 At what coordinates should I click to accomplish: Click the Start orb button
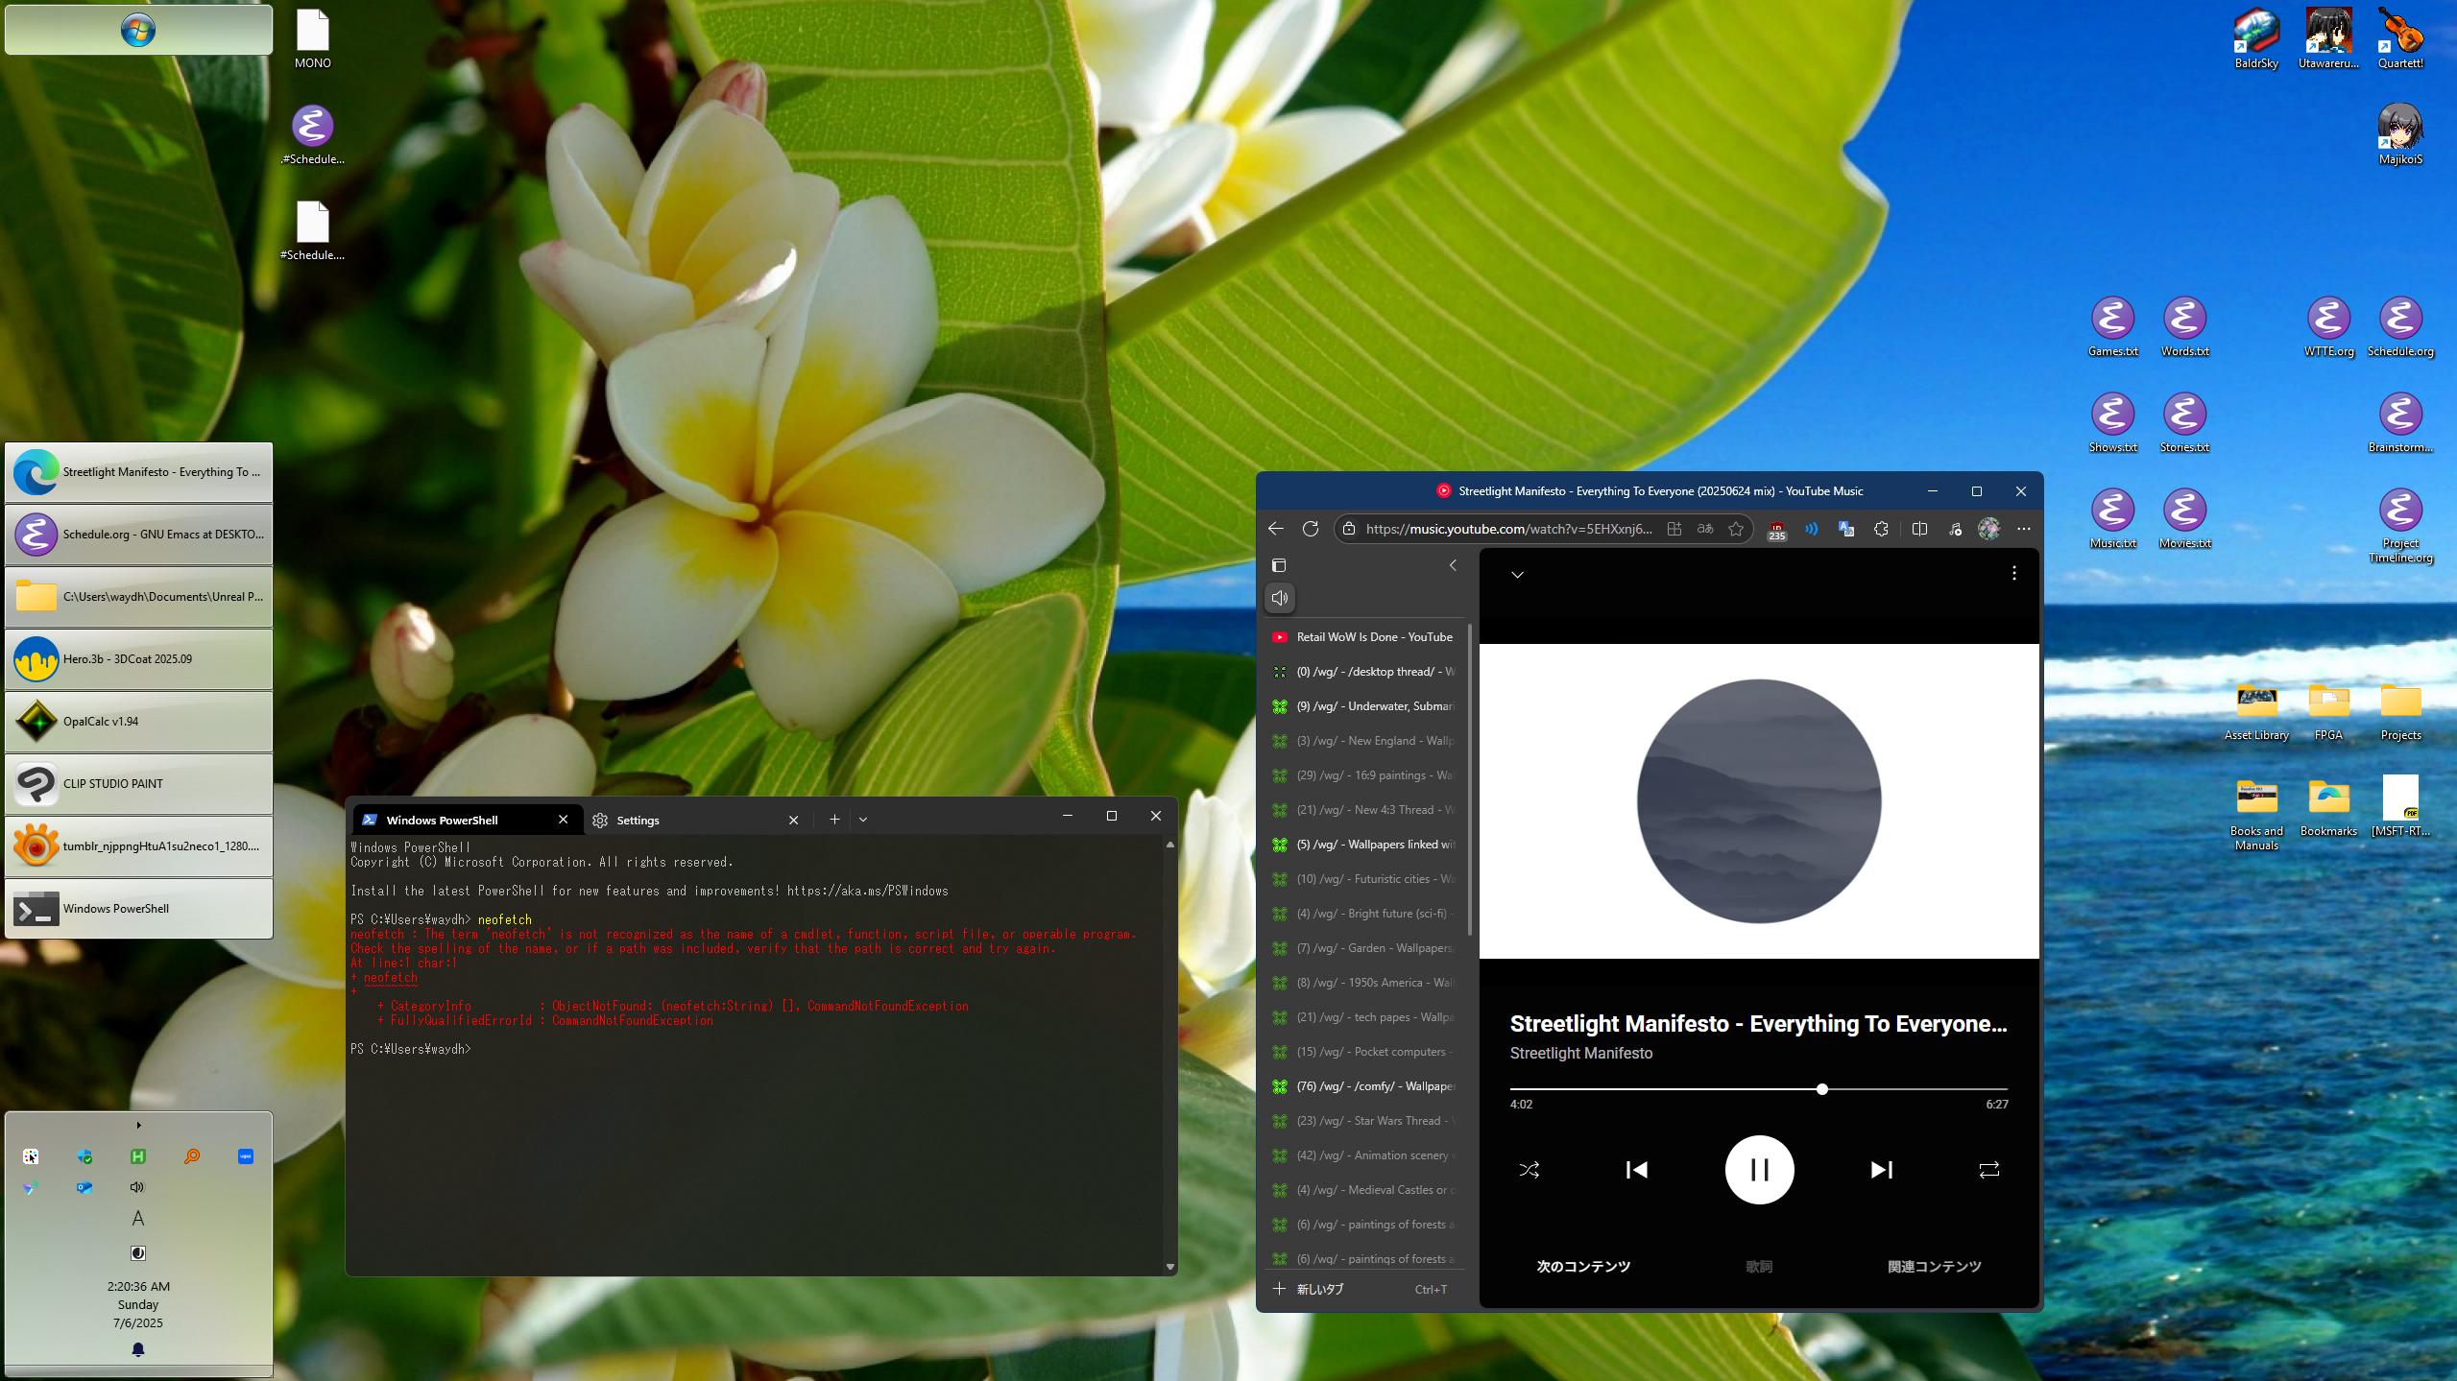[138, 30]
